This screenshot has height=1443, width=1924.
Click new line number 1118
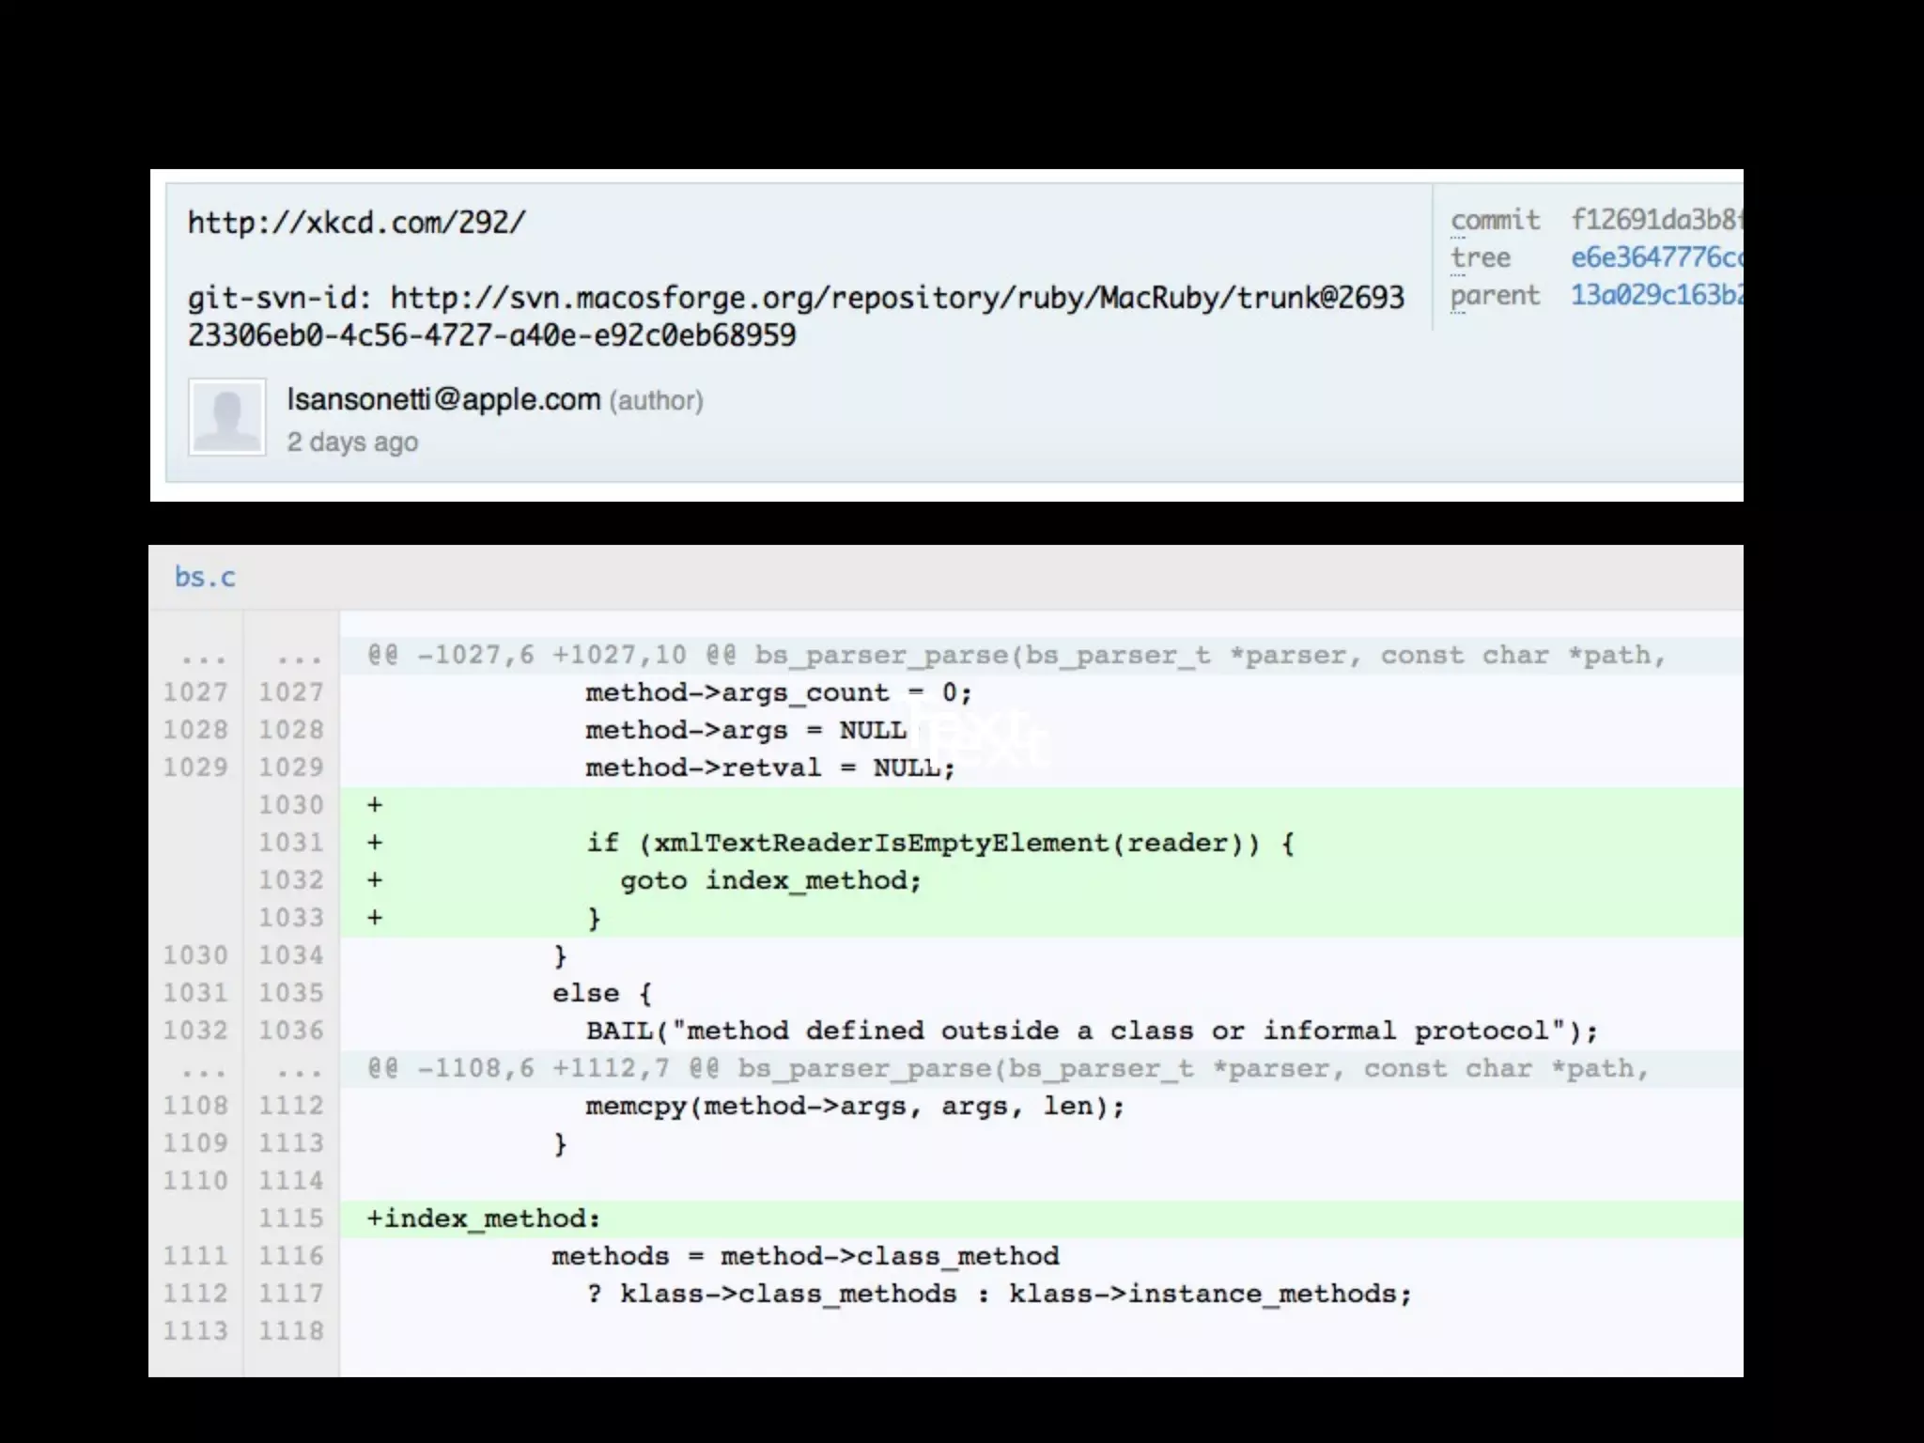pyautogui.click(x=291, y=1331)
